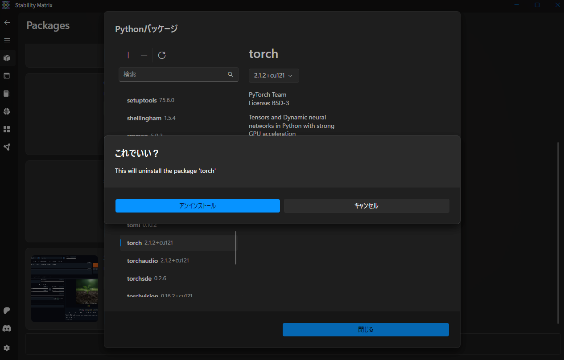Click the 検索 search input field
Screen dimensions: 564x360
[179, 74]
